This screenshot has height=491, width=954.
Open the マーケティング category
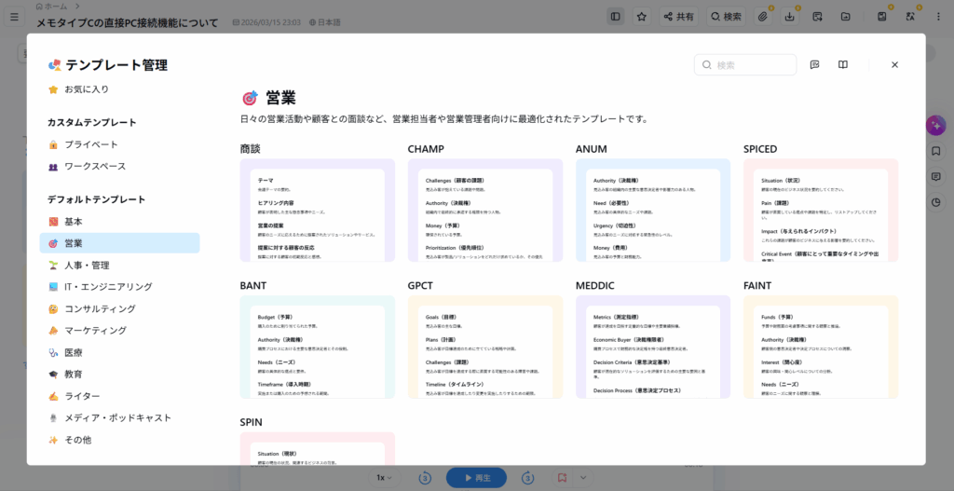[x=120, y=331]
